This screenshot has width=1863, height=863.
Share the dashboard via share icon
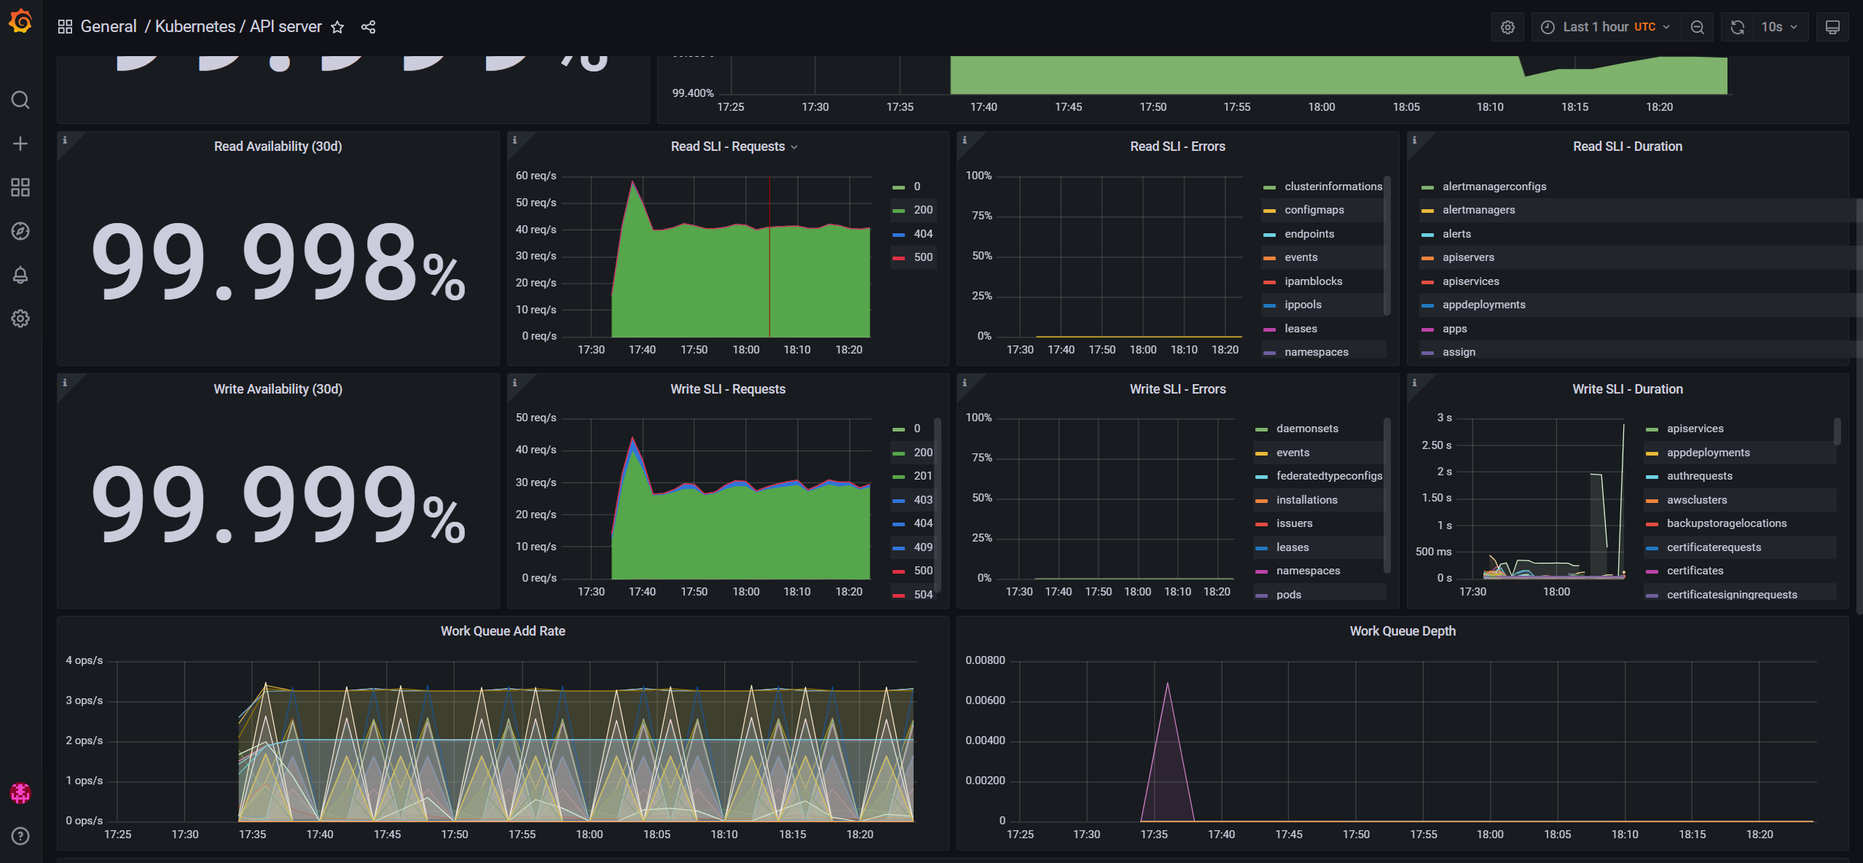[x=369, y=27]
